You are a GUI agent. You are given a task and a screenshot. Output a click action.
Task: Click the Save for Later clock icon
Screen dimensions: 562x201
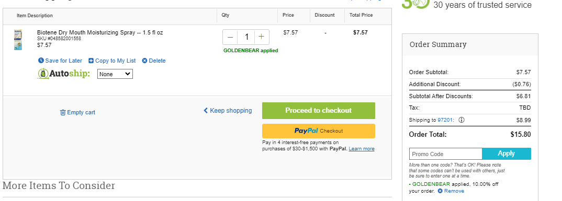pyautogui.click(x=41, y=61)
